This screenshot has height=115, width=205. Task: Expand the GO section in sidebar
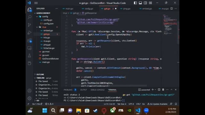(x=38, y=101)
